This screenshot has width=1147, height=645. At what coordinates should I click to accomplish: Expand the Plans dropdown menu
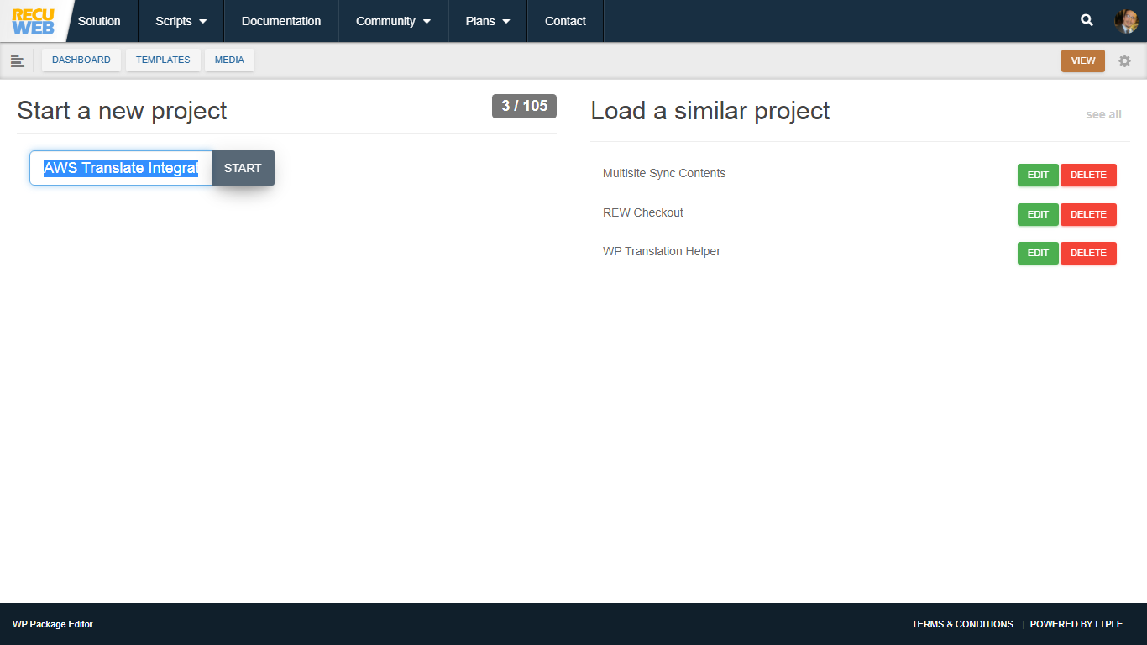488,21
